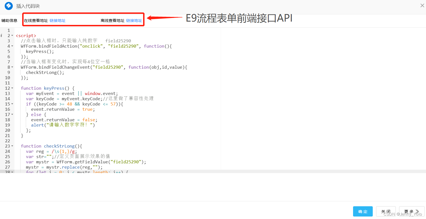Collapse the <script> block at line 2
This screenshot has height=219, width=426.
coord(12,35)
